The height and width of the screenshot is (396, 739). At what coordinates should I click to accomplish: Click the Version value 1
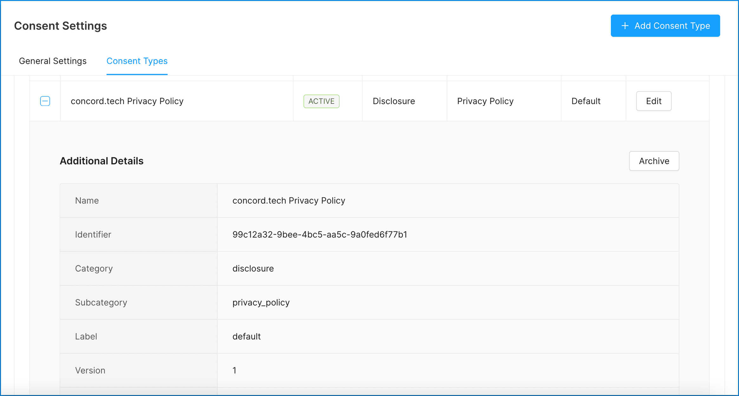pyautogui.click(x=234, y=370)
